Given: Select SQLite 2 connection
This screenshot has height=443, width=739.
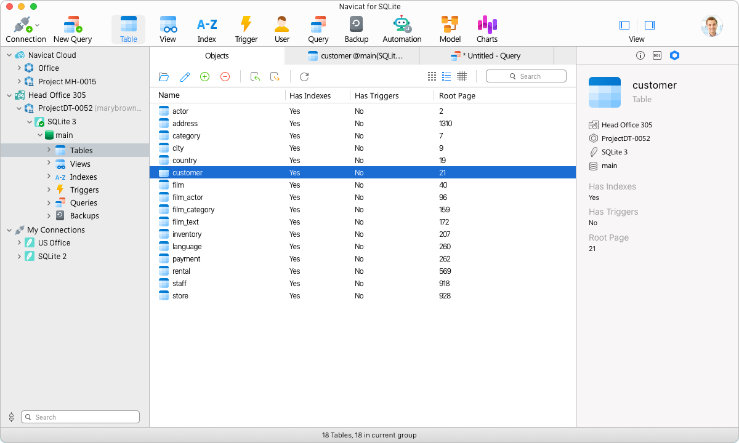Looking at the screenshot, I should (52, 257).
